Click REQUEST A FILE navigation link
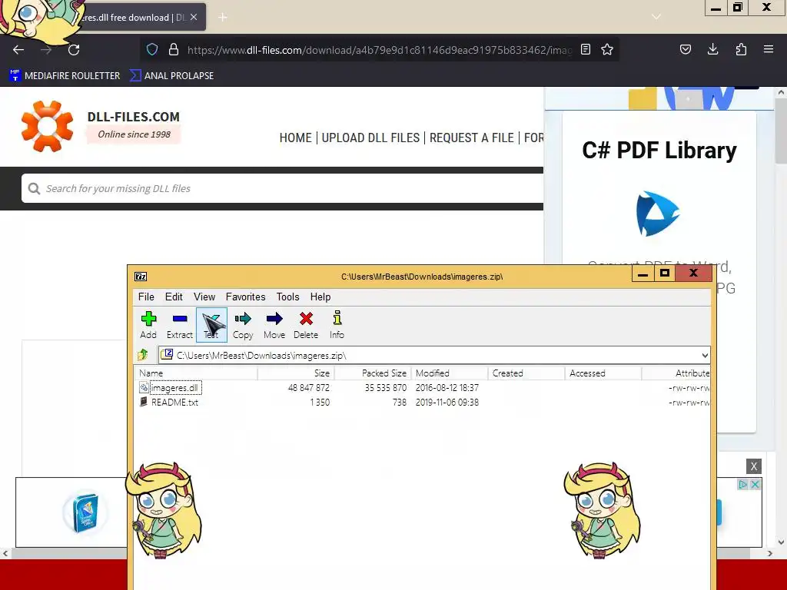Screen dimensions: 787x590 [472, 138]
